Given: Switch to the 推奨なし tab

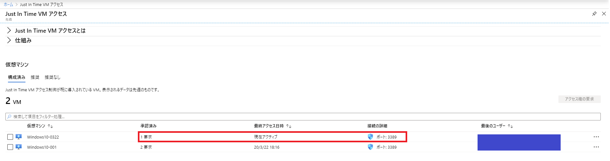Looking at the screenshot, I should pyautogui.click(x=53, y=77).
